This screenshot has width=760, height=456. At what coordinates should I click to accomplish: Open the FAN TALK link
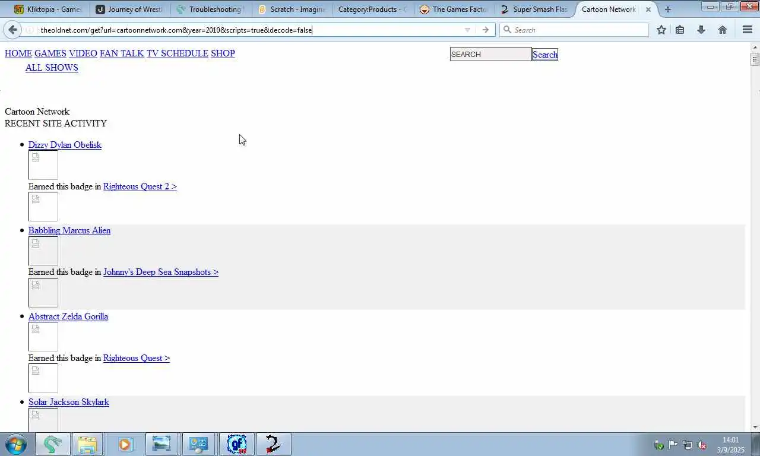(x=122, y=53)
